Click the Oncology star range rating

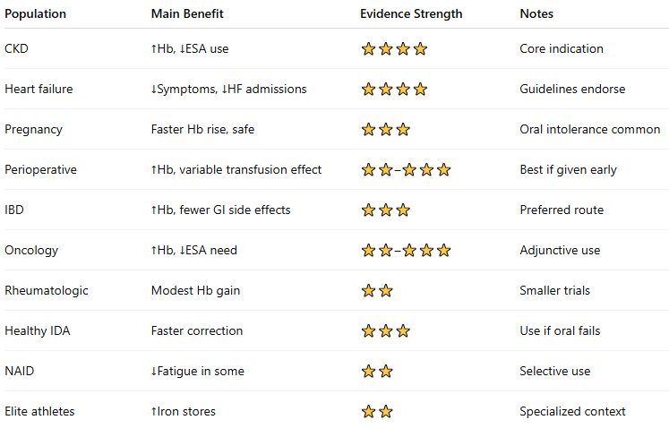[406, 251]
